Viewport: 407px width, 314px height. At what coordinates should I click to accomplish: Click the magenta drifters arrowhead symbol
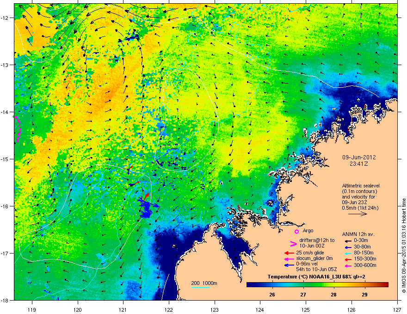[293, 243]
